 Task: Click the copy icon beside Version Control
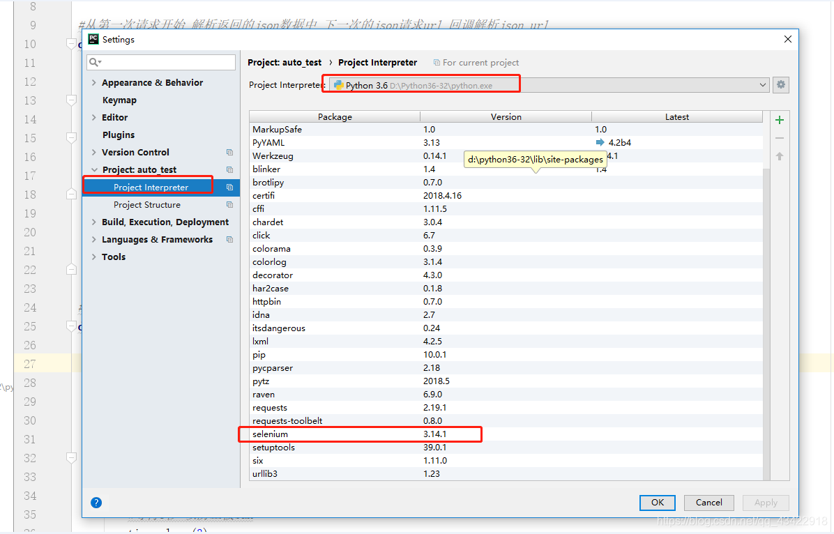(230, 152)
